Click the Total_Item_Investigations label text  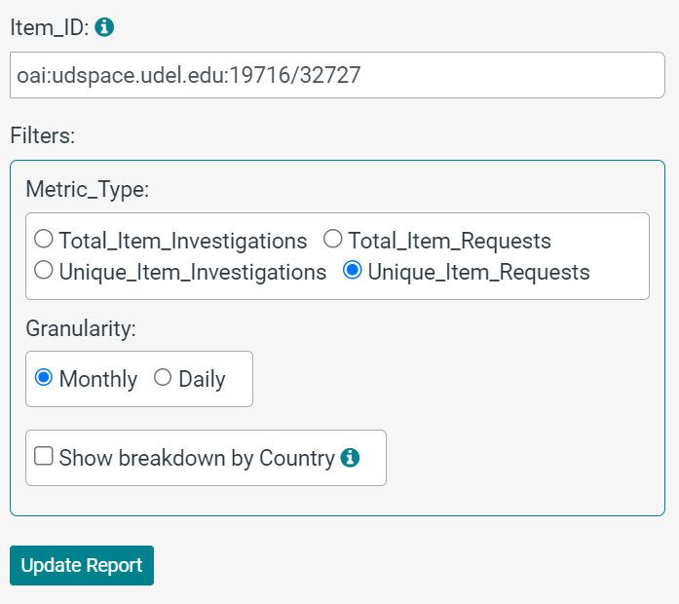tap(183, 241)
